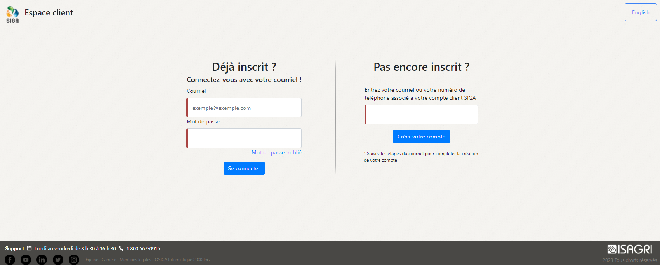660x265 pixels.
Task: Open the ©SIGA Informatique 2000 Inc. link
Action: tap(182, 260)
